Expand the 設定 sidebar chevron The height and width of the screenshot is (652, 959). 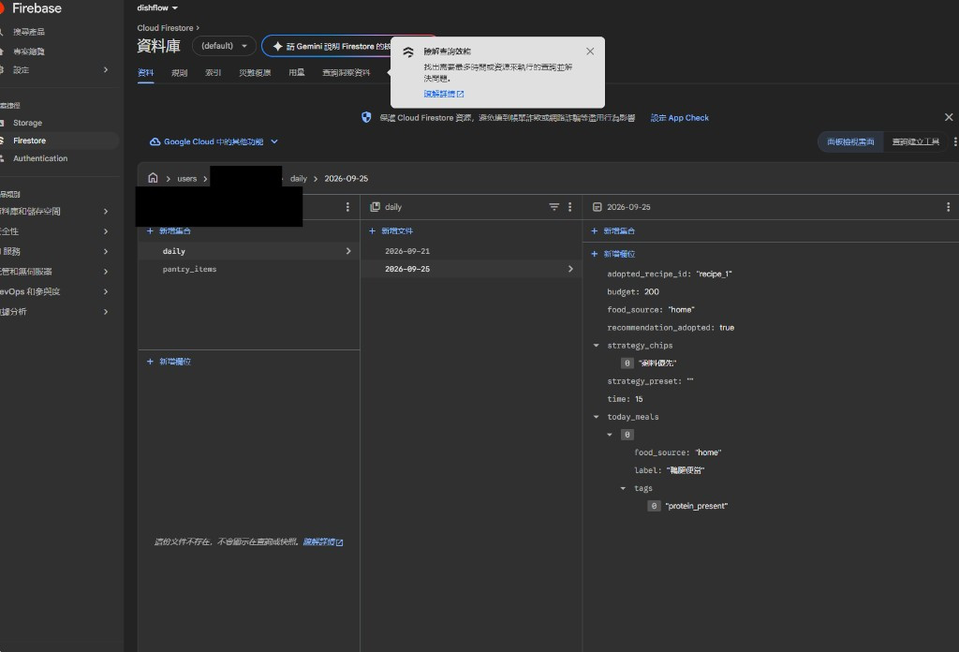coord(106,69)
